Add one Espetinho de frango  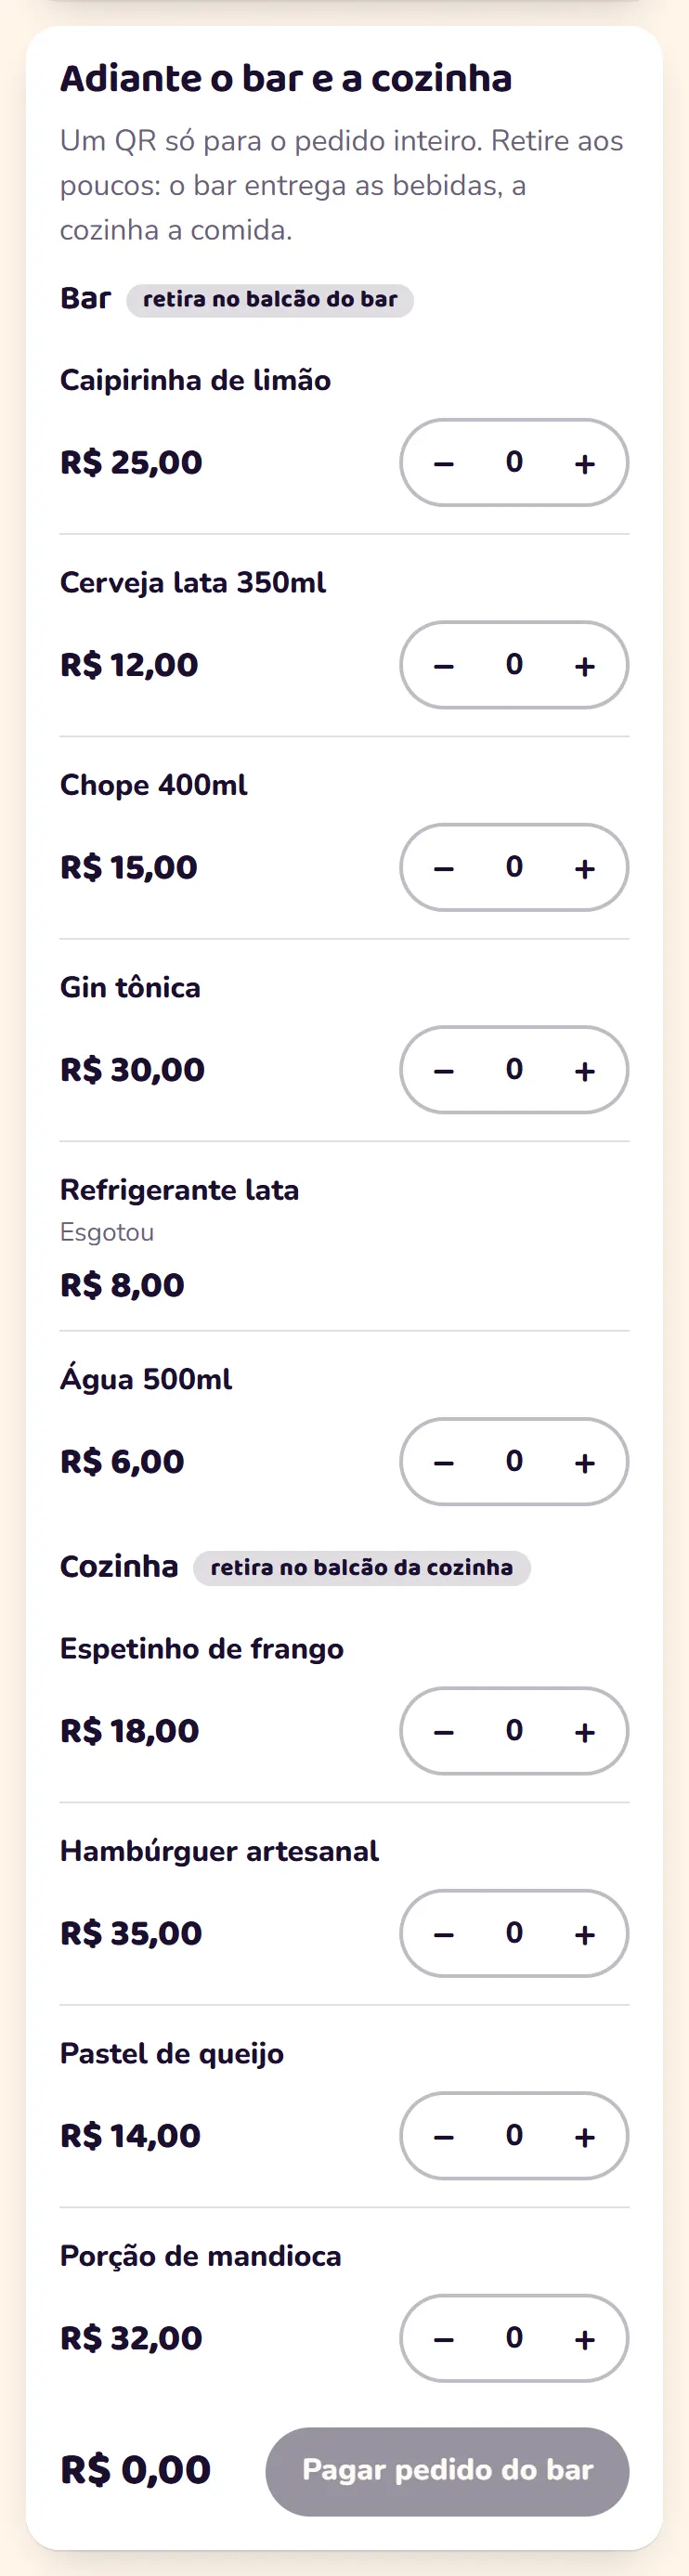tap(585, 1731)
